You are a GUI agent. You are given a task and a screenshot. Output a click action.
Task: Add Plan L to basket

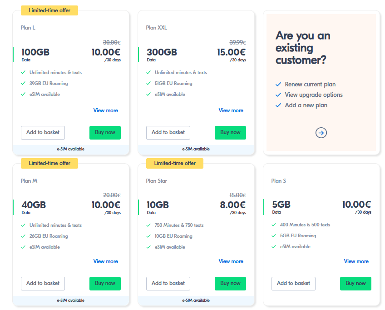[43, 133]
